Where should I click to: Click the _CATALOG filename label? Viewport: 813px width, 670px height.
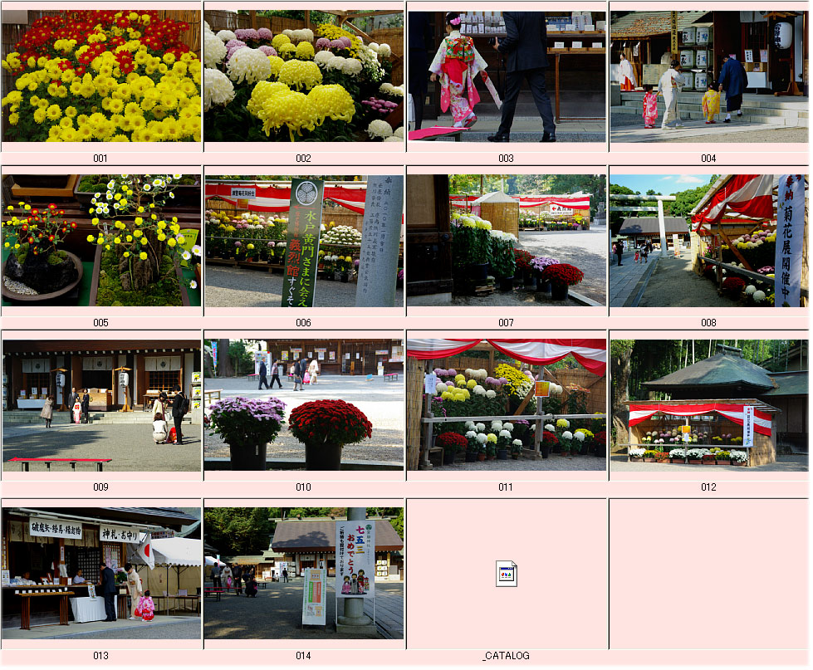pos(506,656)
